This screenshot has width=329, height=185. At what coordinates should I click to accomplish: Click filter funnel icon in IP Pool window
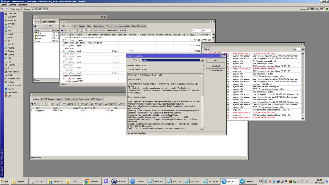50,26
